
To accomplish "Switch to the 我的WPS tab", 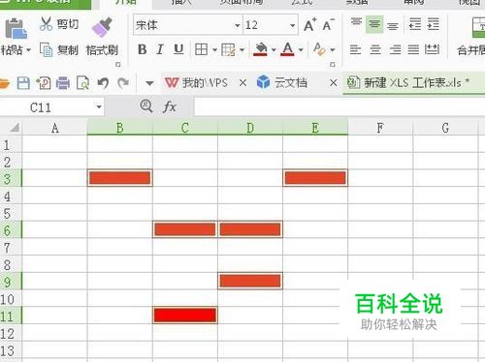I will [196, 83].
